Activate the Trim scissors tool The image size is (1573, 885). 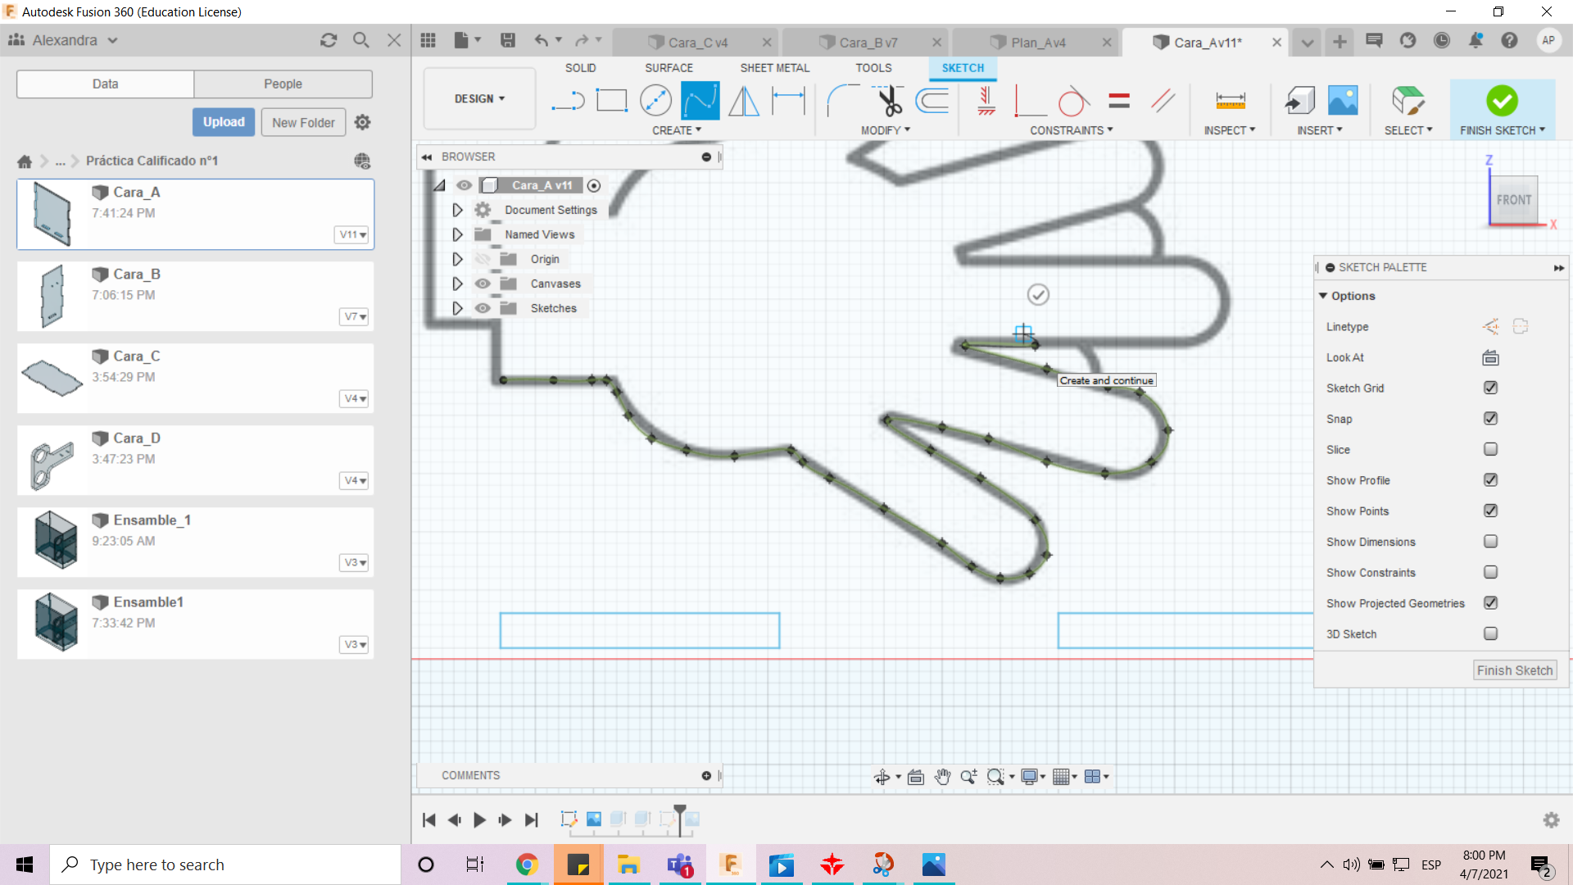tap(889, 101)
